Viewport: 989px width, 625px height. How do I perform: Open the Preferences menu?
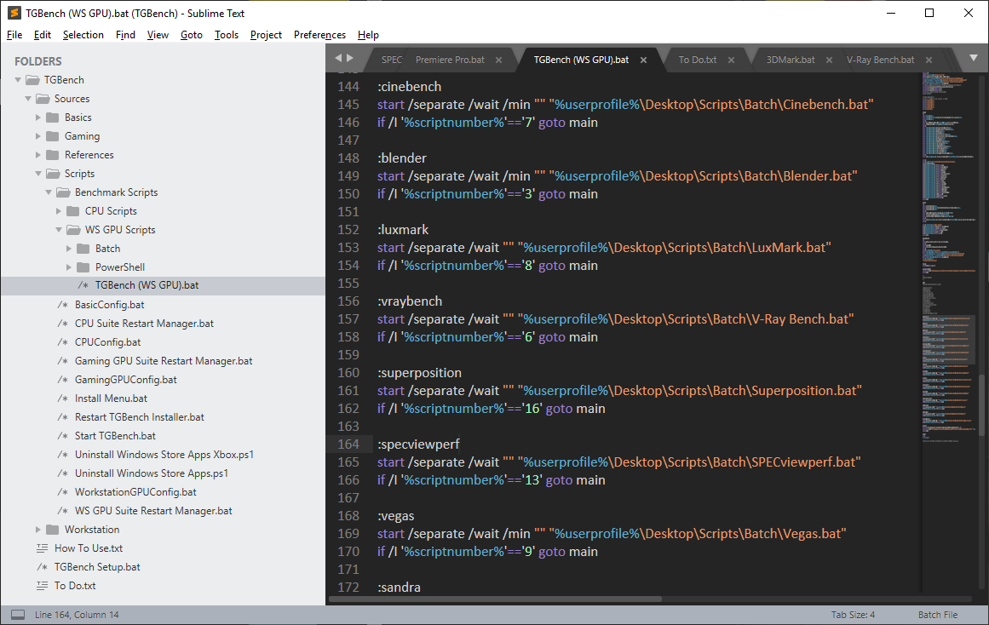click(319, 35)
